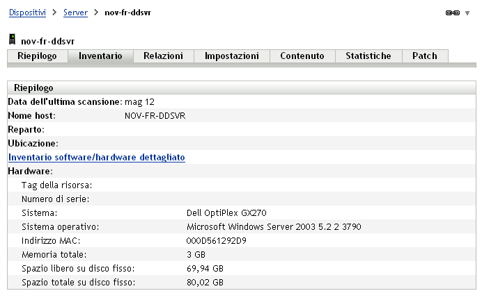The height and width of the screenshot is (300, 482).
Task: Click the MAC address value 000D561292D9
Action: pos(217,241)
